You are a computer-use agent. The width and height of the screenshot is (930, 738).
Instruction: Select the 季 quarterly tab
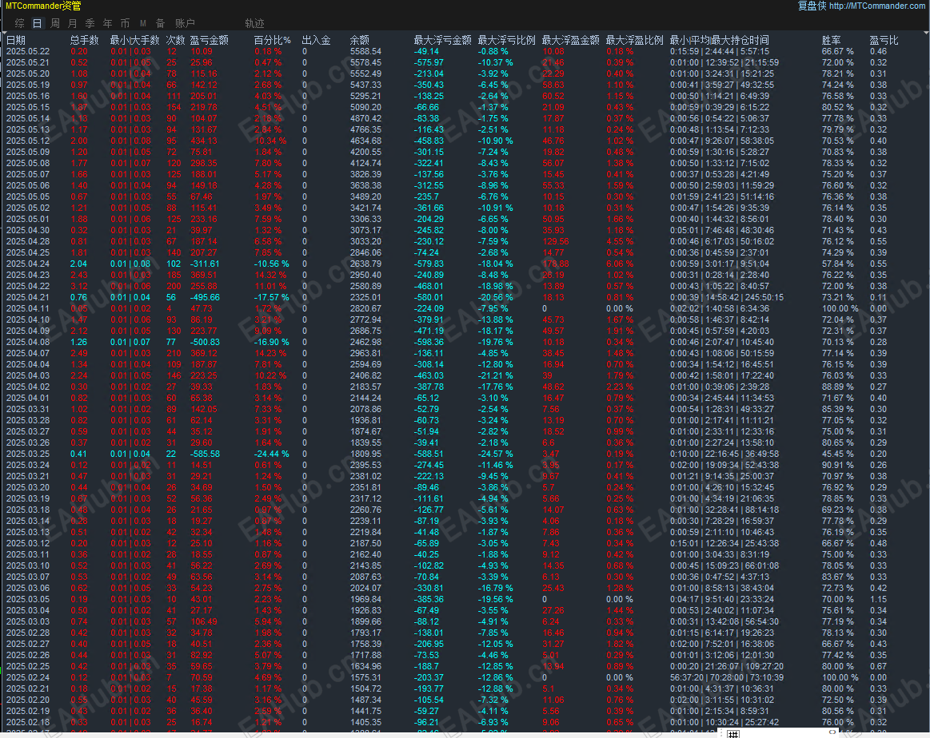pos(90,23)
